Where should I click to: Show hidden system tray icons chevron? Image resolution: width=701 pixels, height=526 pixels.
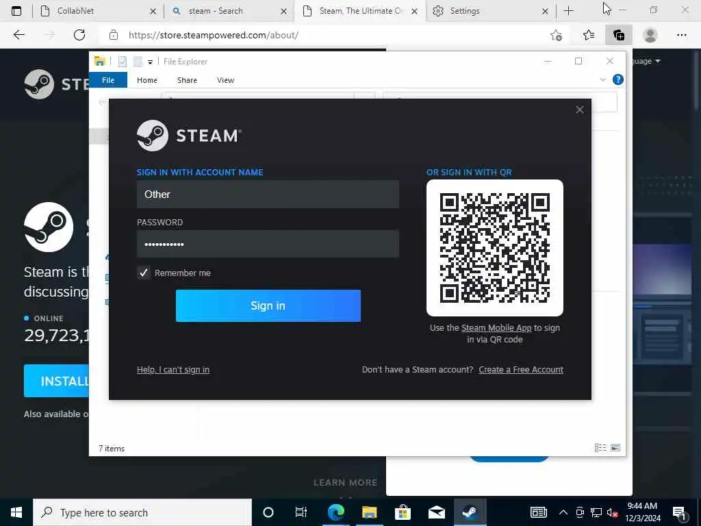(563, 512)
